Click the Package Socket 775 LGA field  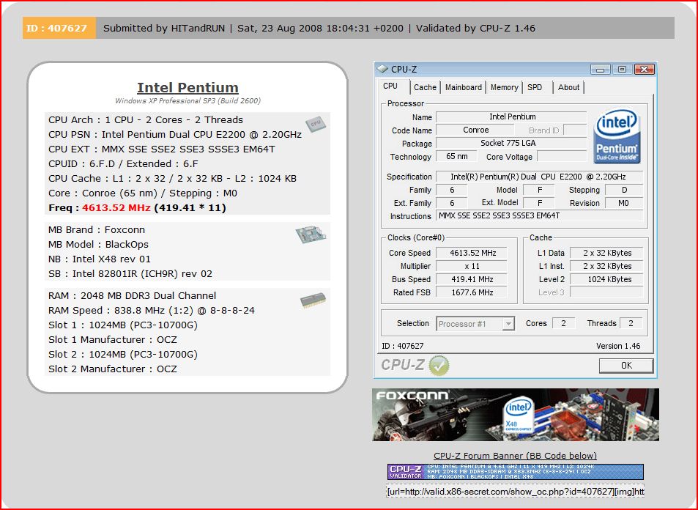tap(511, 143)
